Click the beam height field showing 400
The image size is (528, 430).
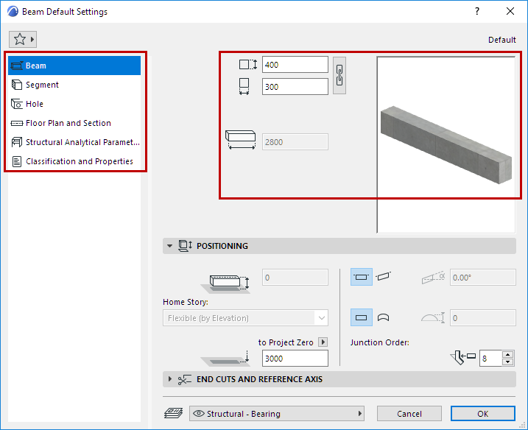tap(295, 65)
